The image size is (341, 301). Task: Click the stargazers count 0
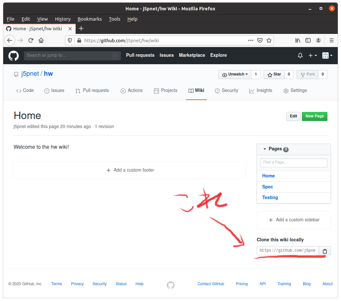tap(289, 75)
